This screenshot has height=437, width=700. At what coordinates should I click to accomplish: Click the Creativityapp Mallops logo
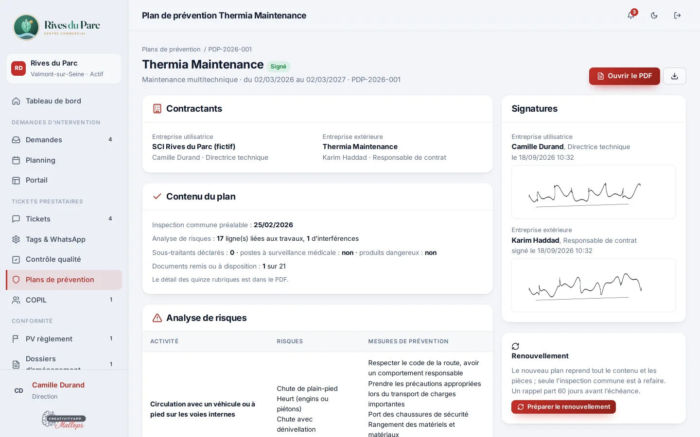(x=64, y=420)
